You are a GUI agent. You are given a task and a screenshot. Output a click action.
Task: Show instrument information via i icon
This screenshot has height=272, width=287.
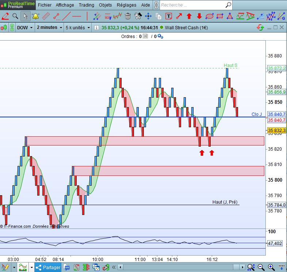coord(96,28)
